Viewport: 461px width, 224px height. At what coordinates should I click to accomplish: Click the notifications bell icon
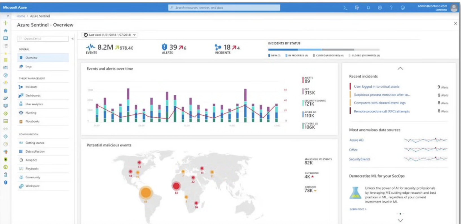pyautogui.click(x=368, y=8)
